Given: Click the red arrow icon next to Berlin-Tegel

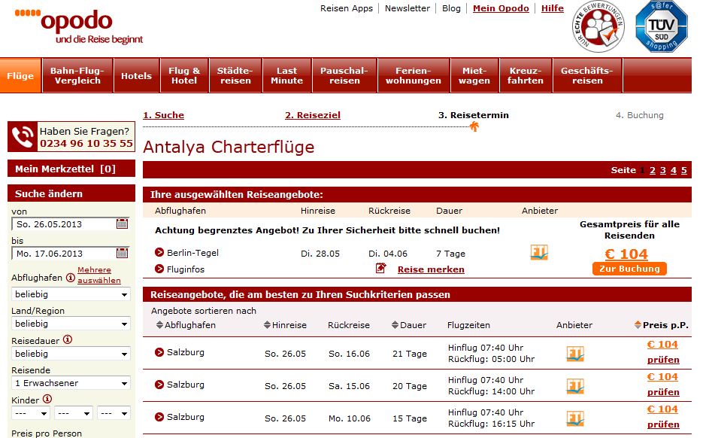Looking at the screenshot, I should pos(159,252).
